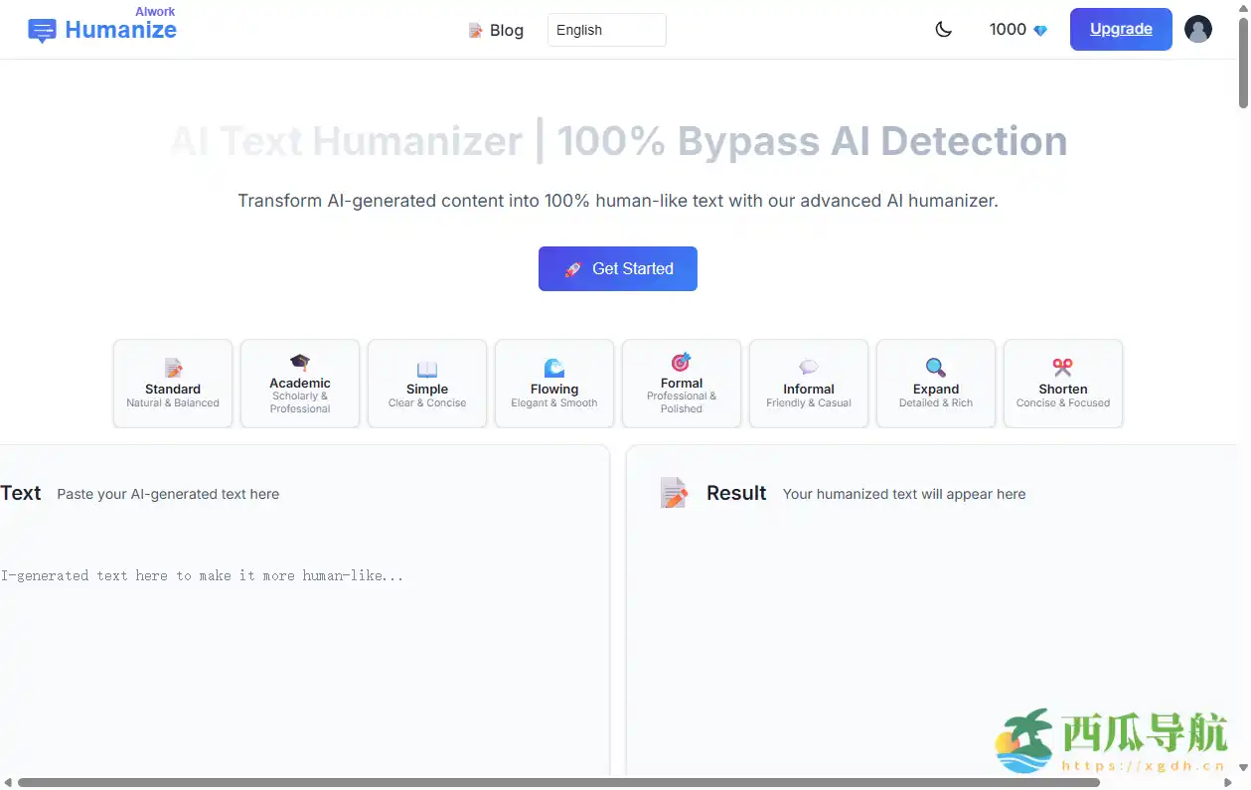Pick the Shorten scissors style icon

[x=1062, y=384]
